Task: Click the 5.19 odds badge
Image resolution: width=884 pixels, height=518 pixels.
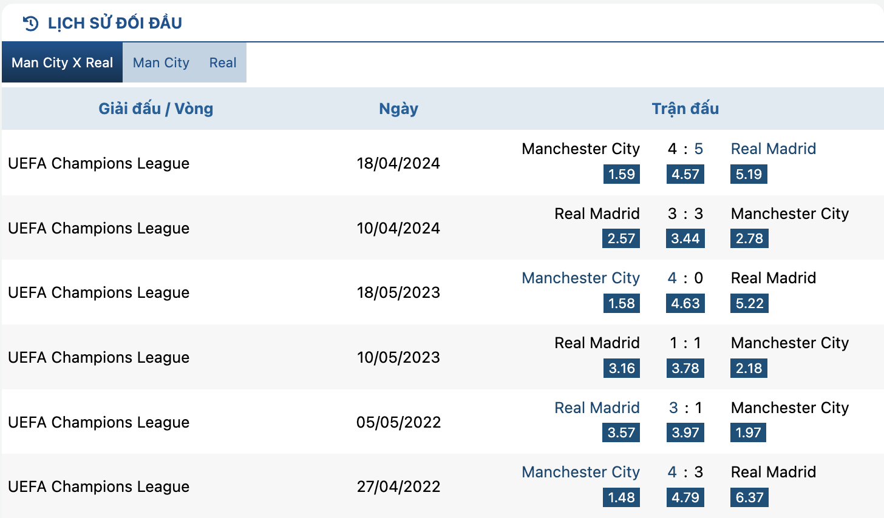Action: pos(749,174)
